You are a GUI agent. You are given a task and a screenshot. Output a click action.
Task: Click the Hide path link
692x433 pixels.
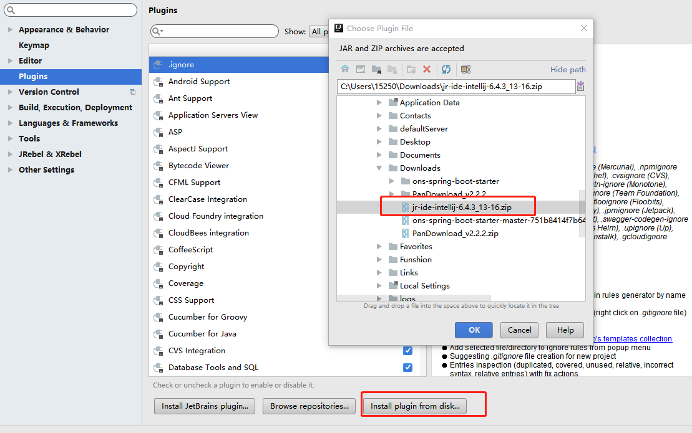pos(568,70)
